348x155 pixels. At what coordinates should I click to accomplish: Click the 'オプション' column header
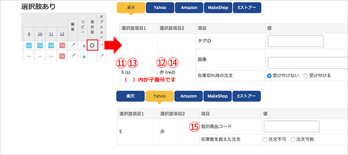(101, 26)
